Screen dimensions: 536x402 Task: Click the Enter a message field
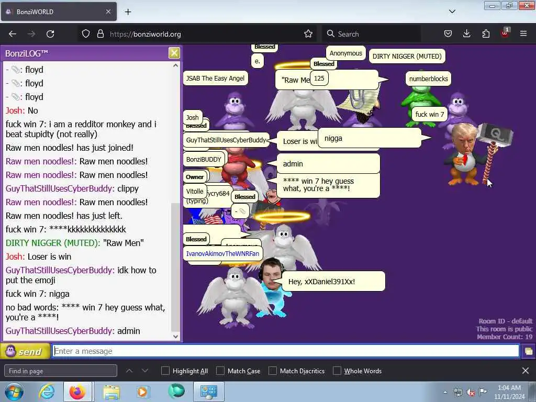pyautogui.click(x=286, y=351)
